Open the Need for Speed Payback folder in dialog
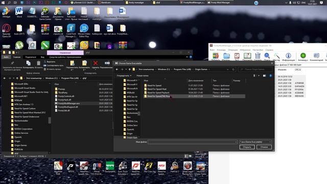The width and height of the screenshot is (327, 184). (x=158, y=93)
